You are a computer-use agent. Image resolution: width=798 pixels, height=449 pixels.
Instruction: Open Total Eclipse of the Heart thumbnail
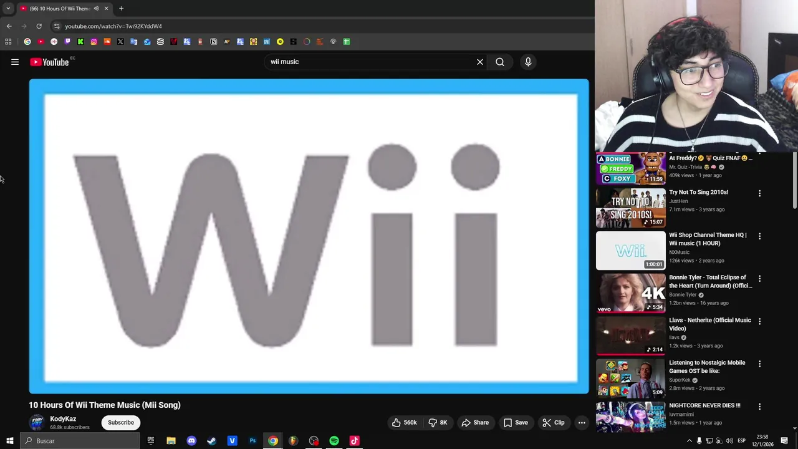coord(630,293)
